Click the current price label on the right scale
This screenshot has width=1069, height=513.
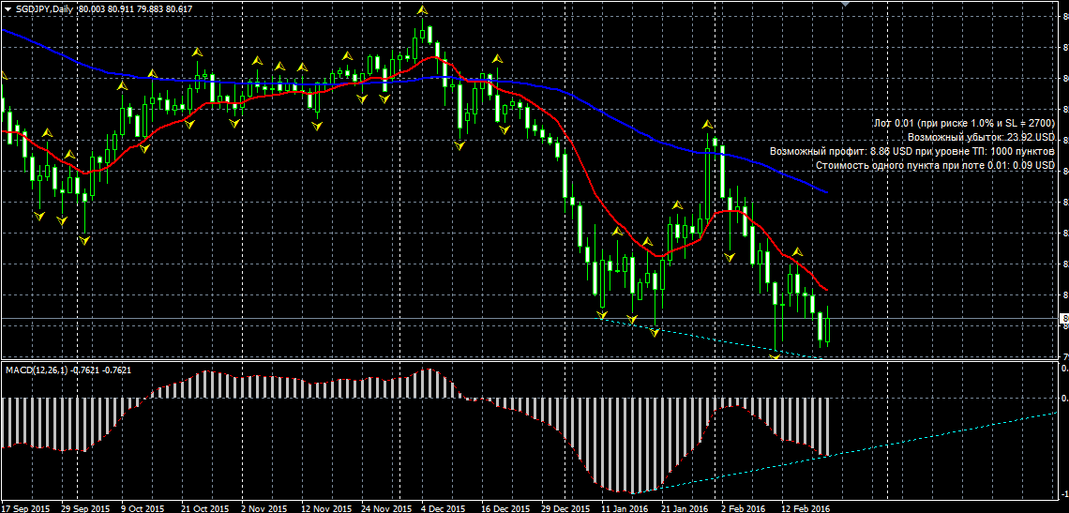(1063, 319)
